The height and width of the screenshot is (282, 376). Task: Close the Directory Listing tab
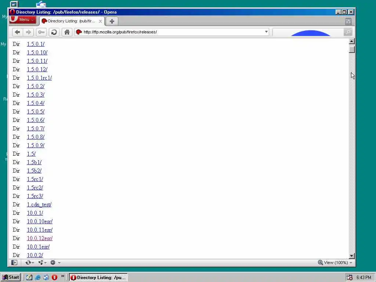tap(100, 21)
